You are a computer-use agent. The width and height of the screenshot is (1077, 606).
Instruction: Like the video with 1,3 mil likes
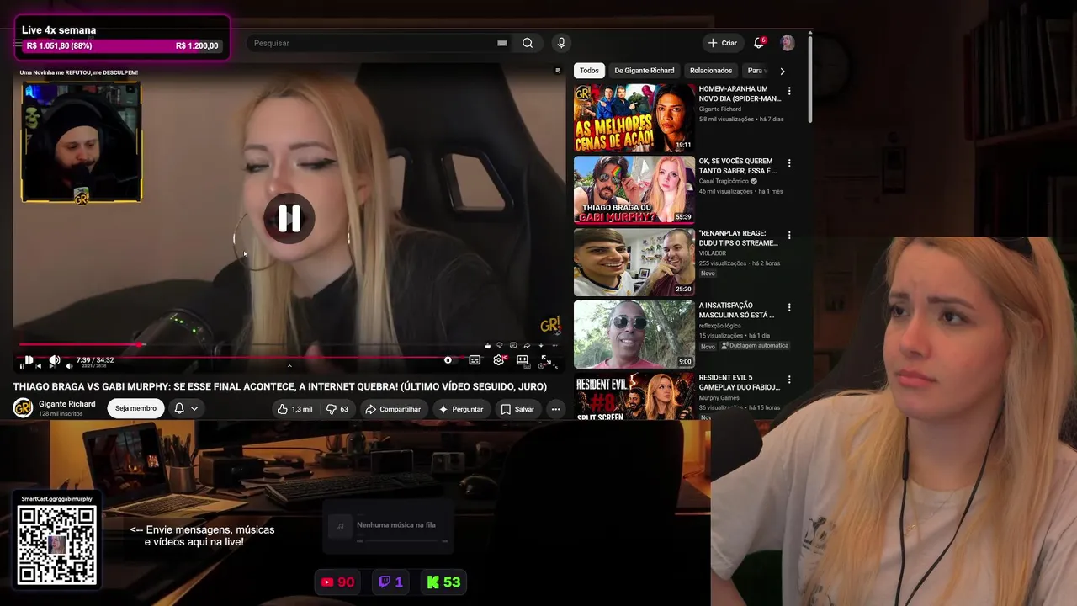294,409
